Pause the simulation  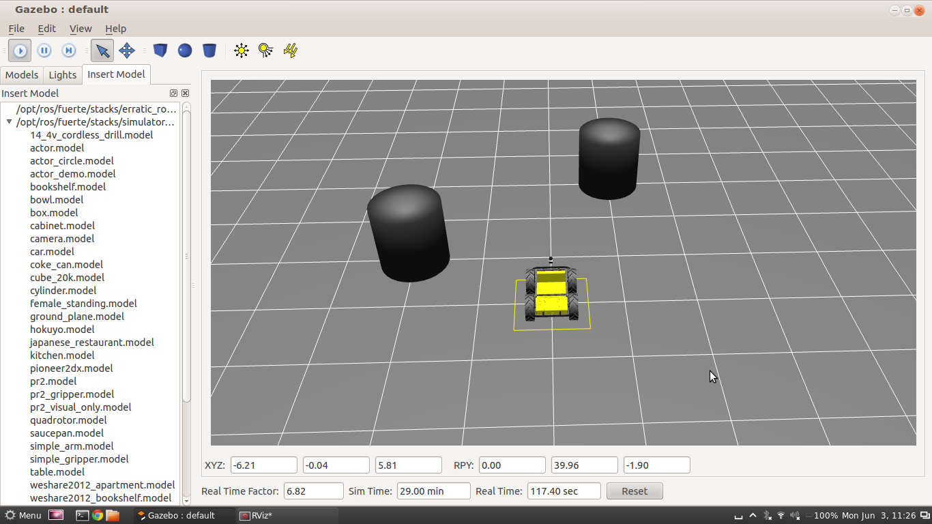point(44,50)
